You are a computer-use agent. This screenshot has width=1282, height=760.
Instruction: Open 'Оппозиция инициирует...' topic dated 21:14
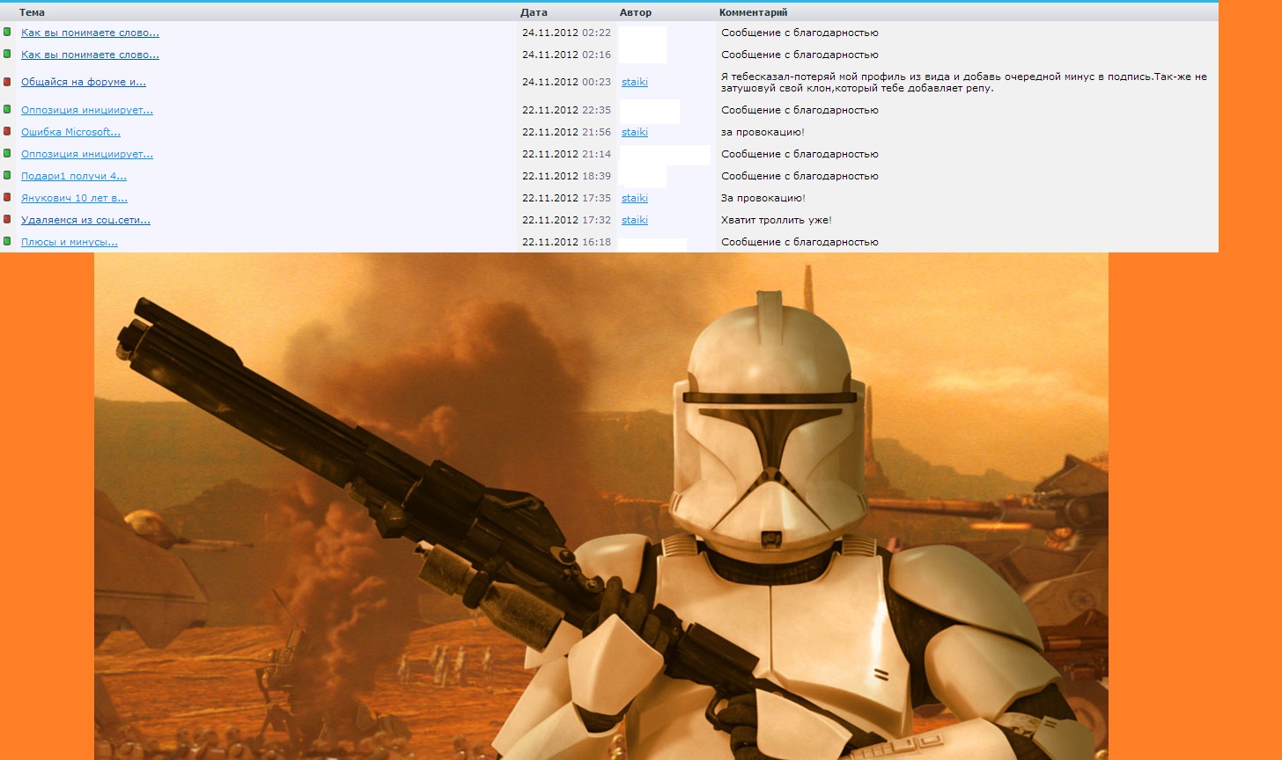tap(87, 154)
